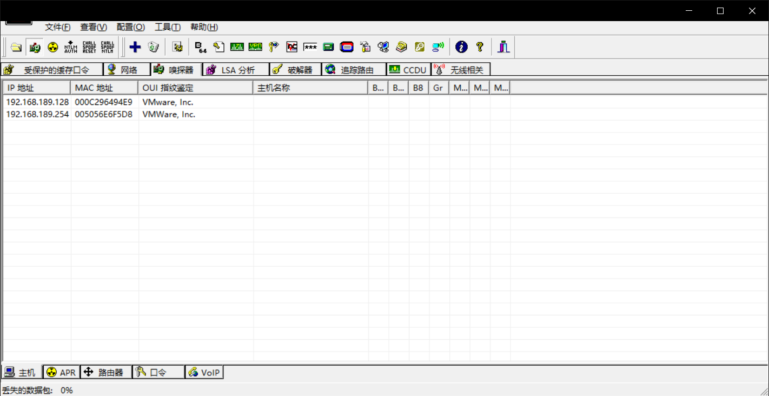Click the wireless signal computer toolbar icon
The height and width of the screenshot is (396, 769).
[438, 47]
